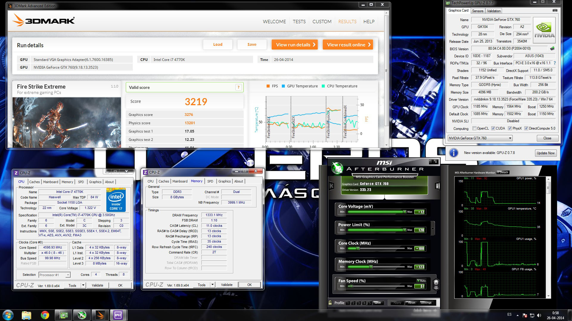Select Afterburner profile slot 5
The image size is (572, 321).
click(369, 303)
